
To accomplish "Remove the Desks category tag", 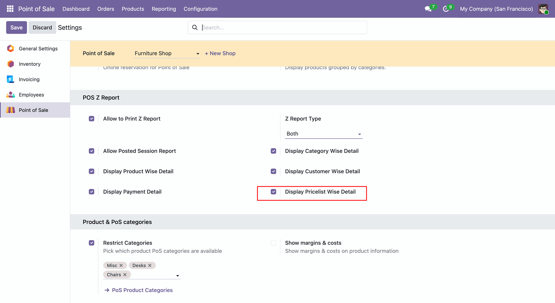I will [x=150, y=266].
